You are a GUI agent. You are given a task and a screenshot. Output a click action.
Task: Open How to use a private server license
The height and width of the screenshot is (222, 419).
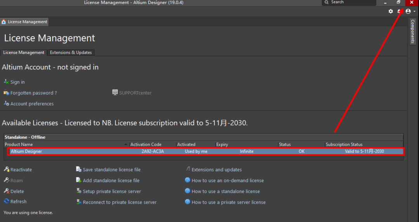pos(229,202)
